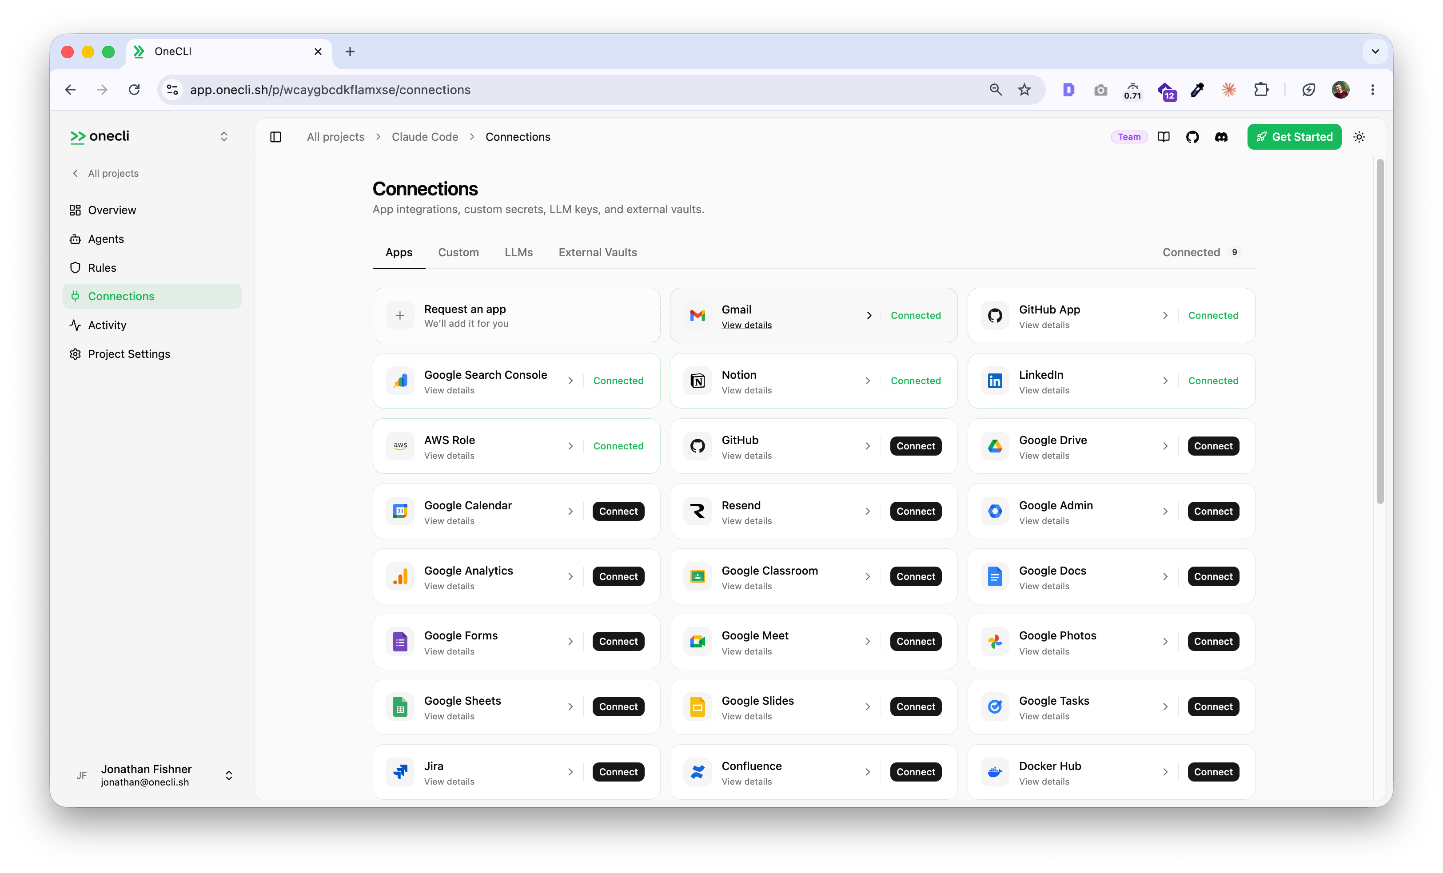Screen dimensions: 1443x873
Task: Click the Confluence app icon
Action: [x=698, y=772]
